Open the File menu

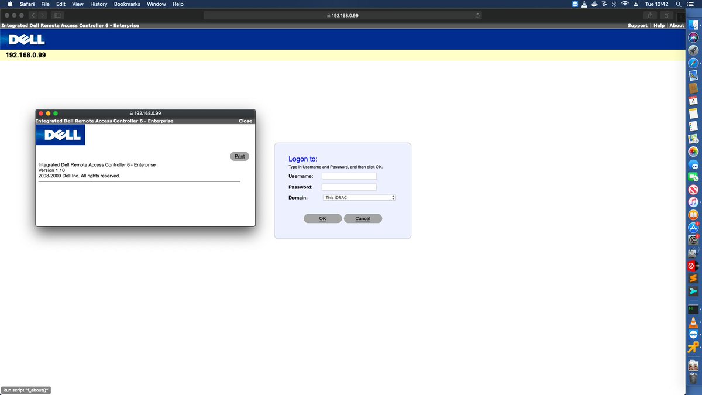tap(46, 4)
